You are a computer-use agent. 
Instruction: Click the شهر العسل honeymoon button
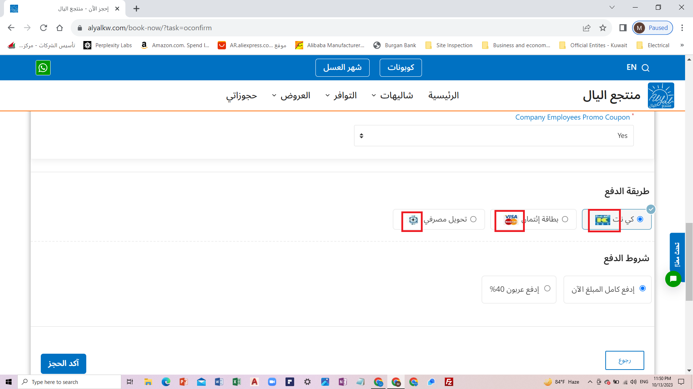(x=342, y=68)
